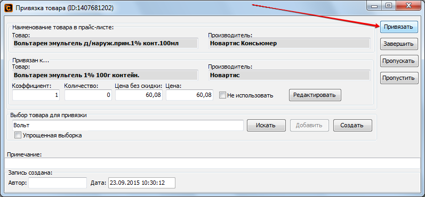Create a new product with Создать
Image resolution: width=425 pixels, height=197 pixels.
tap(352, 125)
